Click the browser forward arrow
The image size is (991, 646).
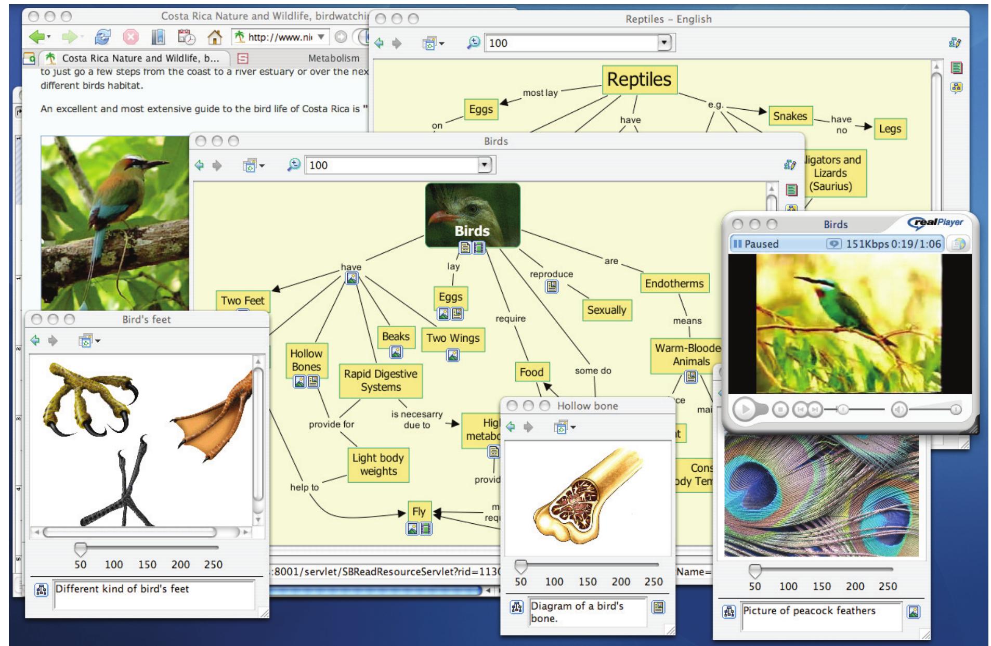coord(70,37)
